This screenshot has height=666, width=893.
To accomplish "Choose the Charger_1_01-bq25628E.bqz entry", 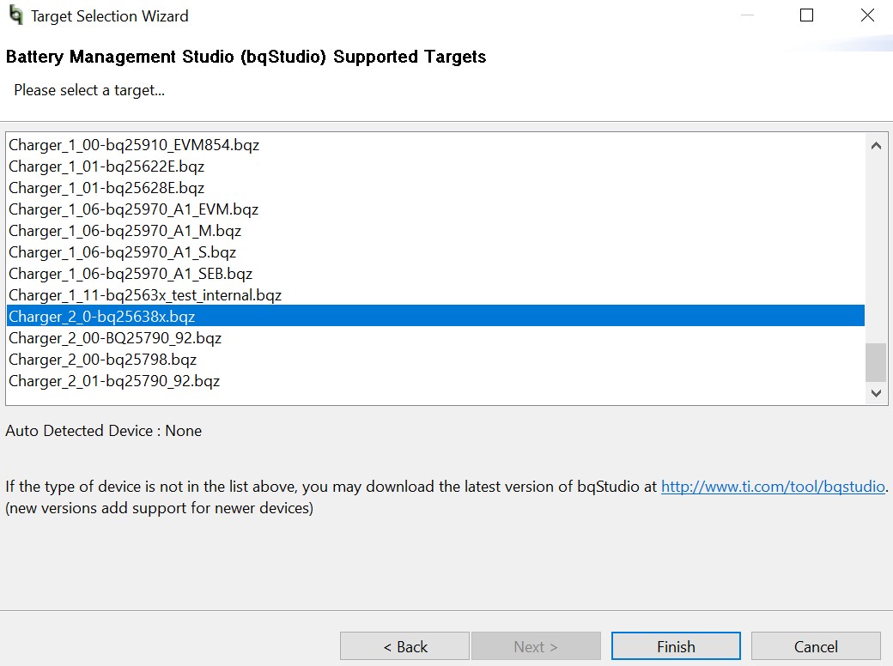I will [x=106, y=188].
